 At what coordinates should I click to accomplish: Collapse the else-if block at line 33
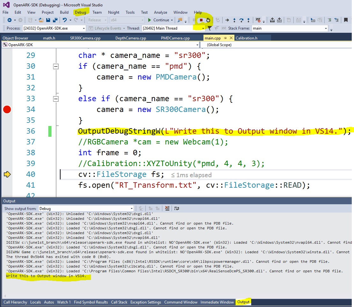(56, 99)
